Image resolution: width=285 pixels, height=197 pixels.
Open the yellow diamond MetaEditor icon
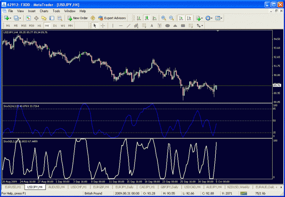93,18
